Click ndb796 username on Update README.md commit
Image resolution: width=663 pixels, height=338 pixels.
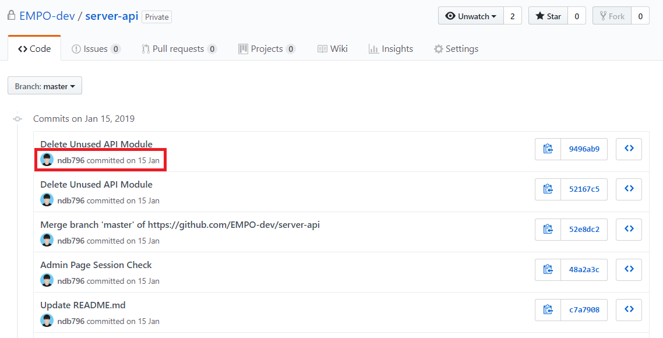tap(70, 321)
